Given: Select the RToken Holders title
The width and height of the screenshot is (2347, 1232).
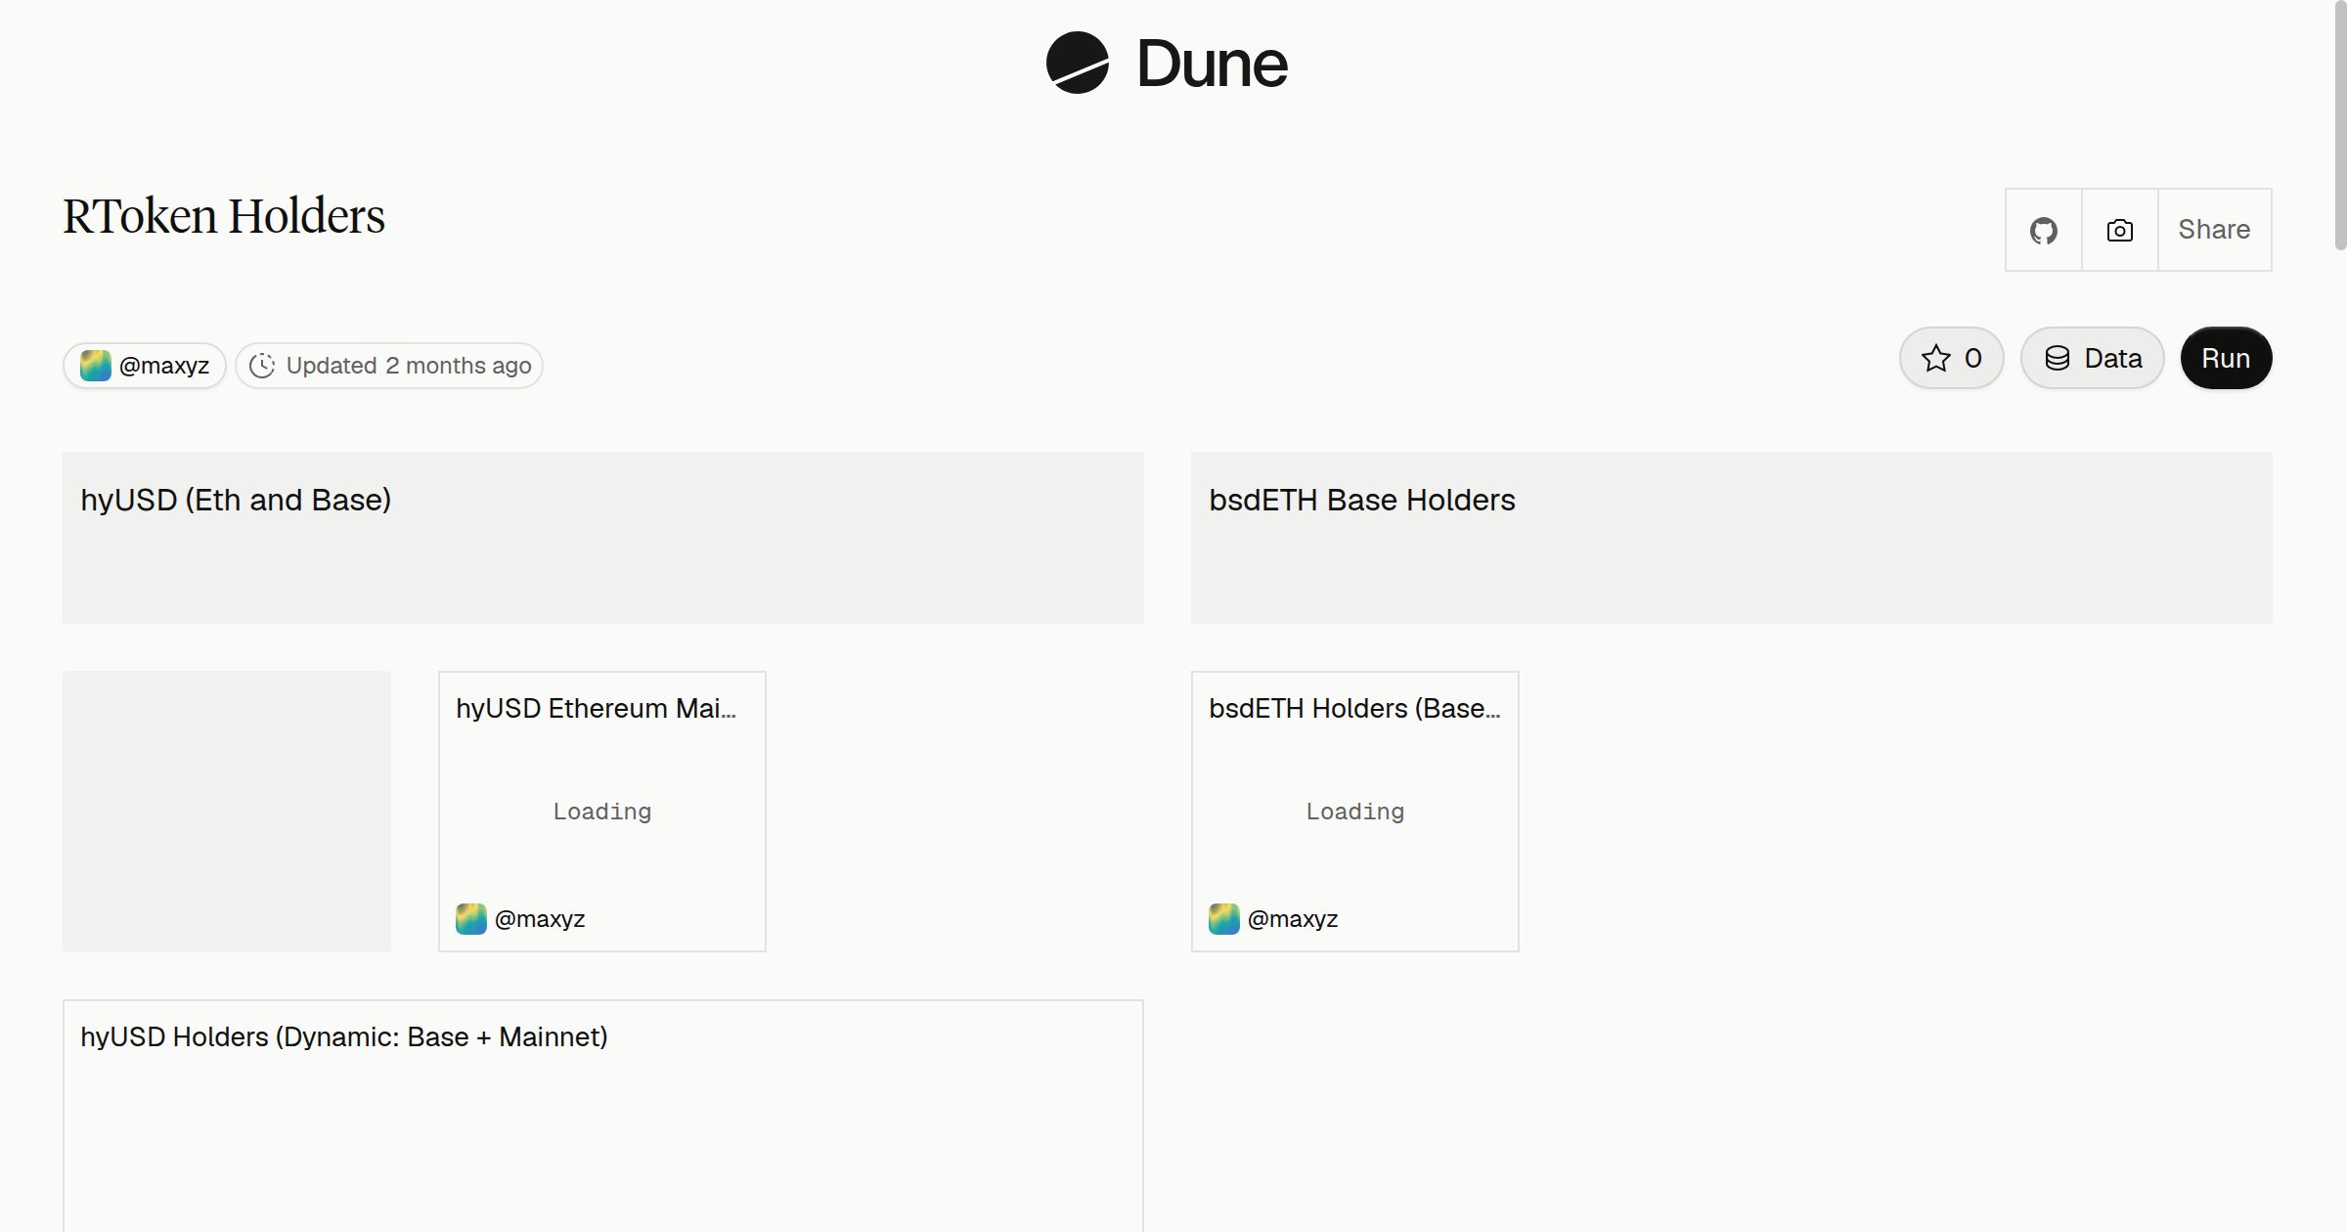Looking at the screenshot, I should (x=224, y=216).
